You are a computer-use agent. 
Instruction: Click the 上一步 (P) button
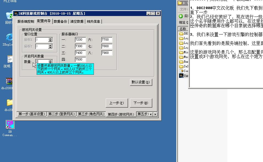pyautogui.click(x=117, y=103)
